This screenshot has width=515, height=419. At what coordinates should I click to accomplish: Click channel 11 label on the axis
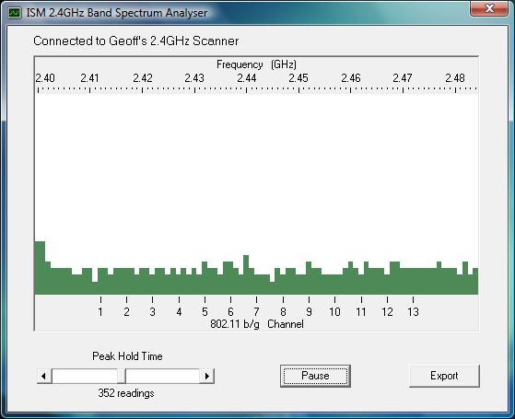[x=361, y=311]
